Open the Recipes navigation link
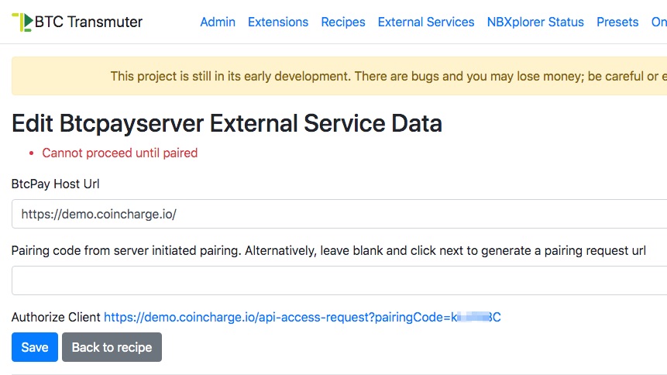 pos(343,22)
